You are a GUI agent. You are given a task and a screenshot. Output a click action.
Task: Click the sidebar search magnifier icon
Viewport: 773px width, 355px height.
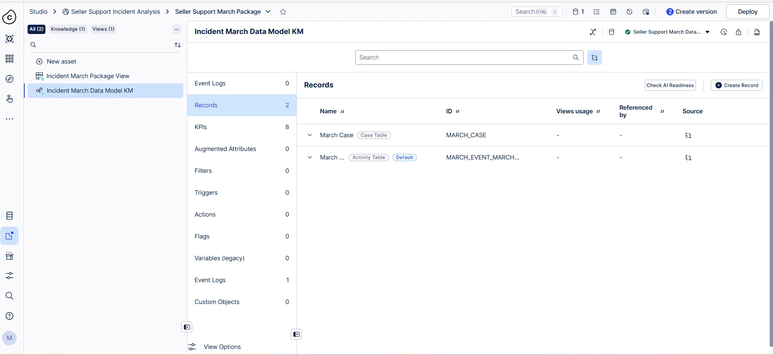(x=10, y=296)
